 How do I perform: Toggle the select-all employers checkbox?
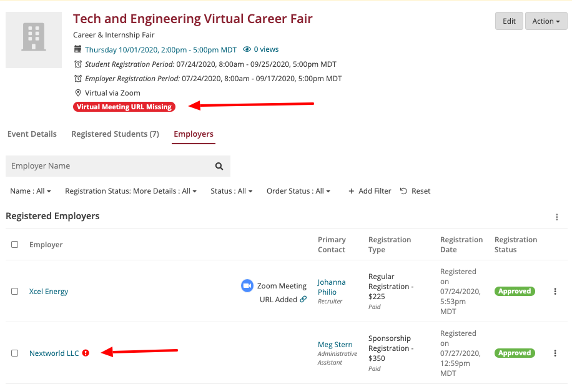tap(15, 245)
